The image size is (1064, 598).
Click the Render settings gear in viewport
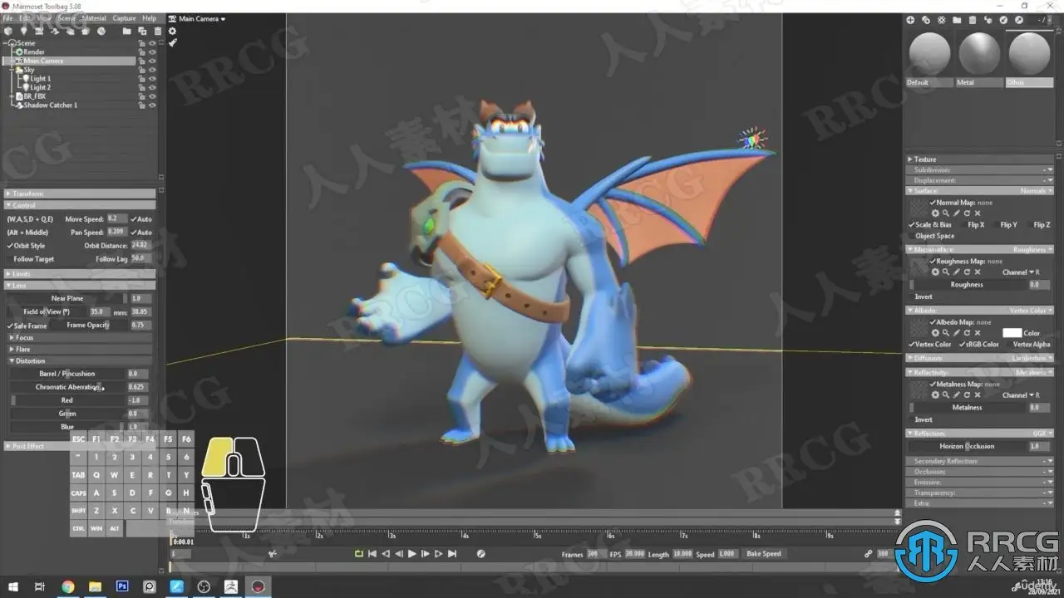[x=172, y=31]
